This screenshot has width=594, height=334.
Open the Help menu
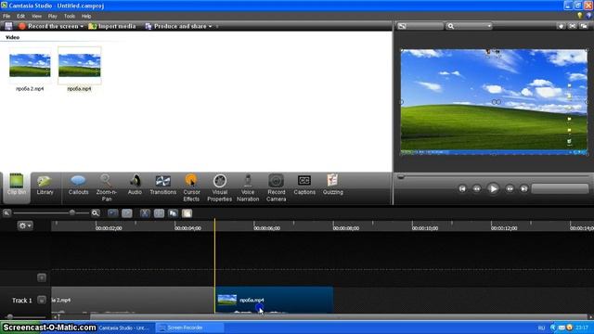tap(86, 17)
